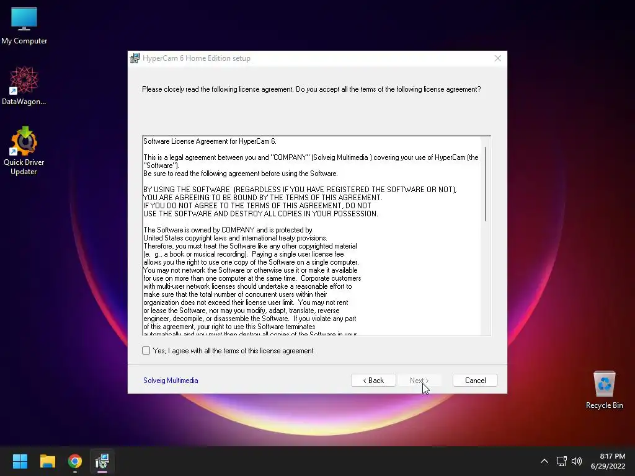
Task: Select the Recycle Bin icon
Action: [604, 390]
